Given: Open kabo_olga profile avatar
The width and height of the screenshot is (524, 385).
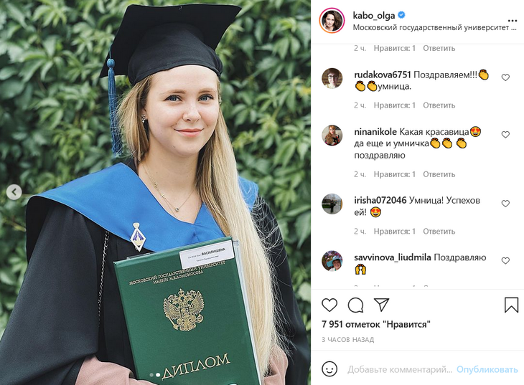Looking at the screenshot, I should coord(332,21).
